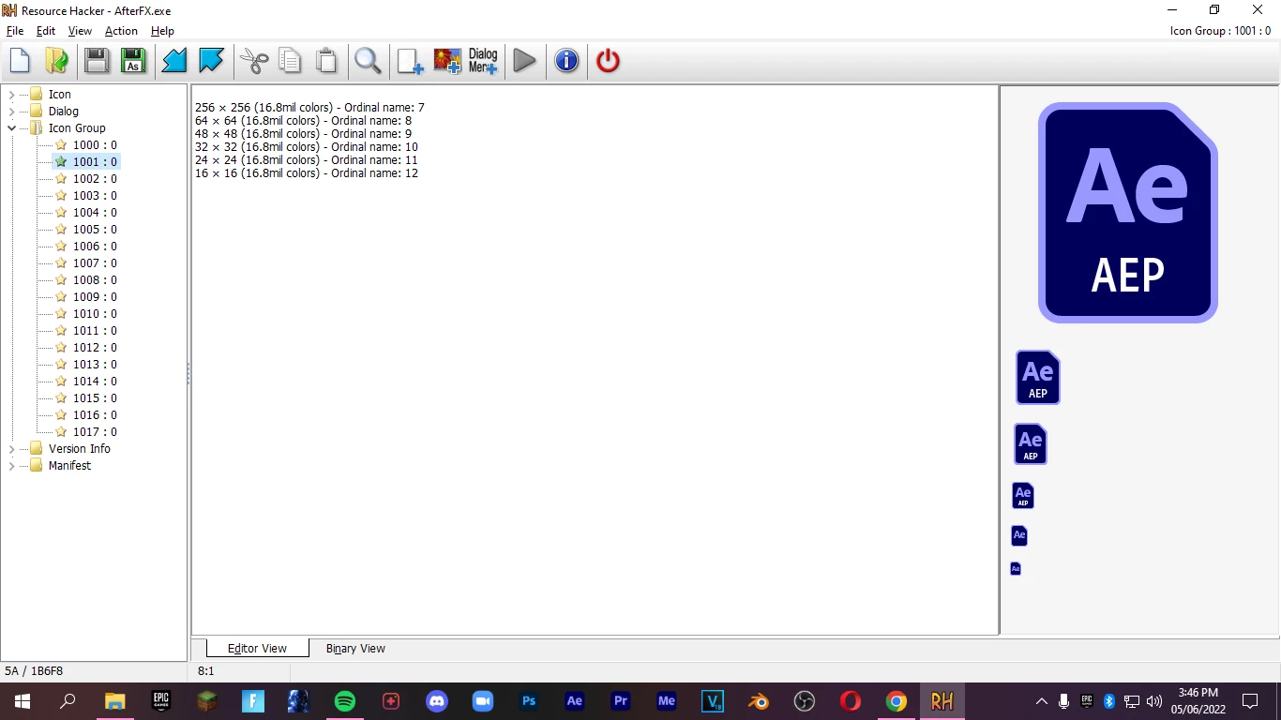
Task: Click the Save As green floppy icon
Action: pyautogui.click(x=132, y=61)
